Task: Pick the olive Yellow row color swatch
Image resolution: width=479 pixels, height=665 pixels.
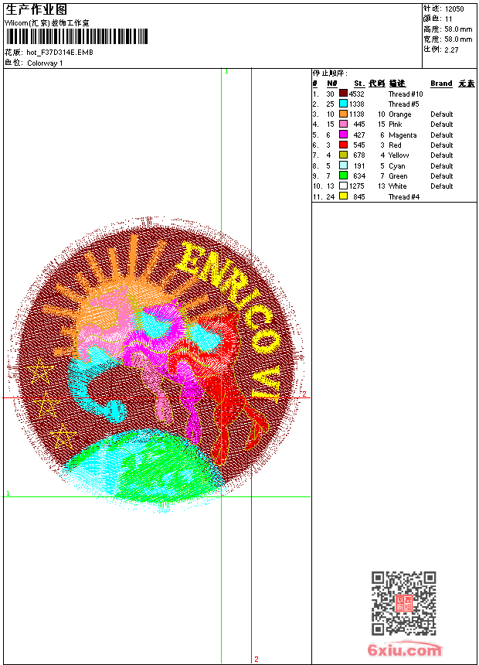Action: (343, 155)
